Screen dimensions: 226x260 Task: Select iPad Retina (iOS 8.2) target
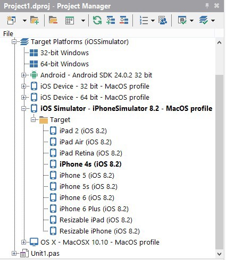[91, 153]
